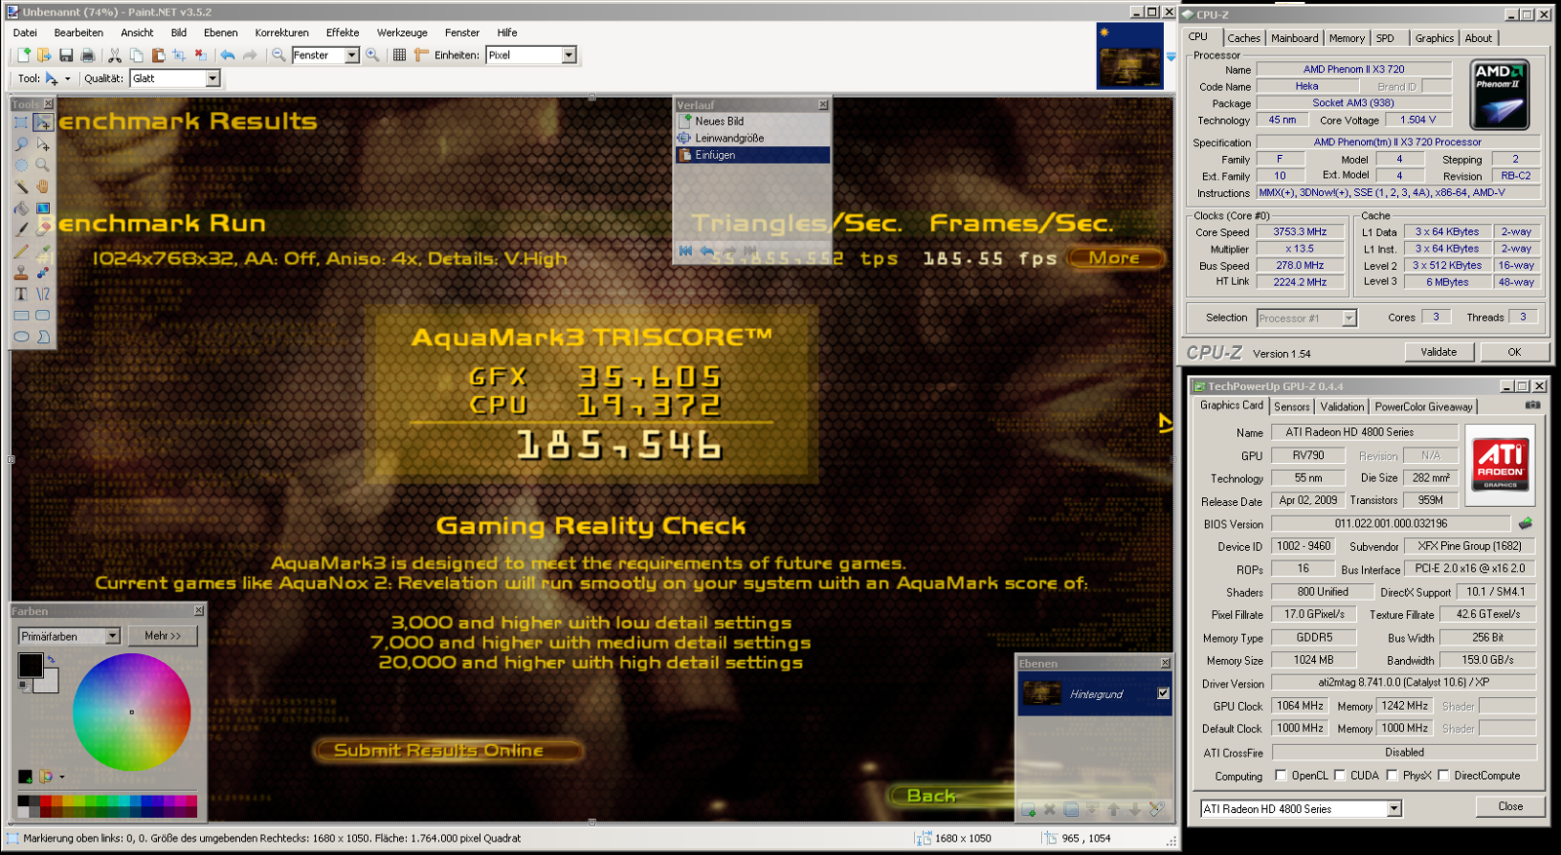Open the Processor #1 selection dropdown in CPU-Z

[1349, 318]
